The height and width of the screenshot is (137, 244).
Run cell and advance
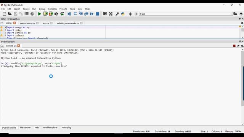point(51,14)
